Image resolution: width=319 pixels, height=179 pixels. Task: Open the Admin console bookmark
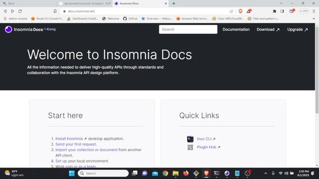pos(15,18)
